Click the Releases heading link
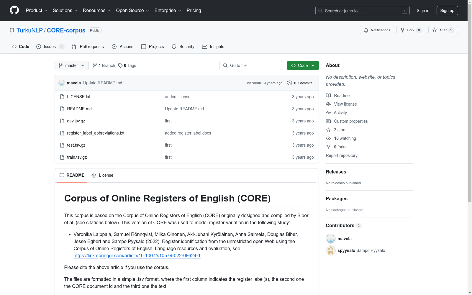 336,172
